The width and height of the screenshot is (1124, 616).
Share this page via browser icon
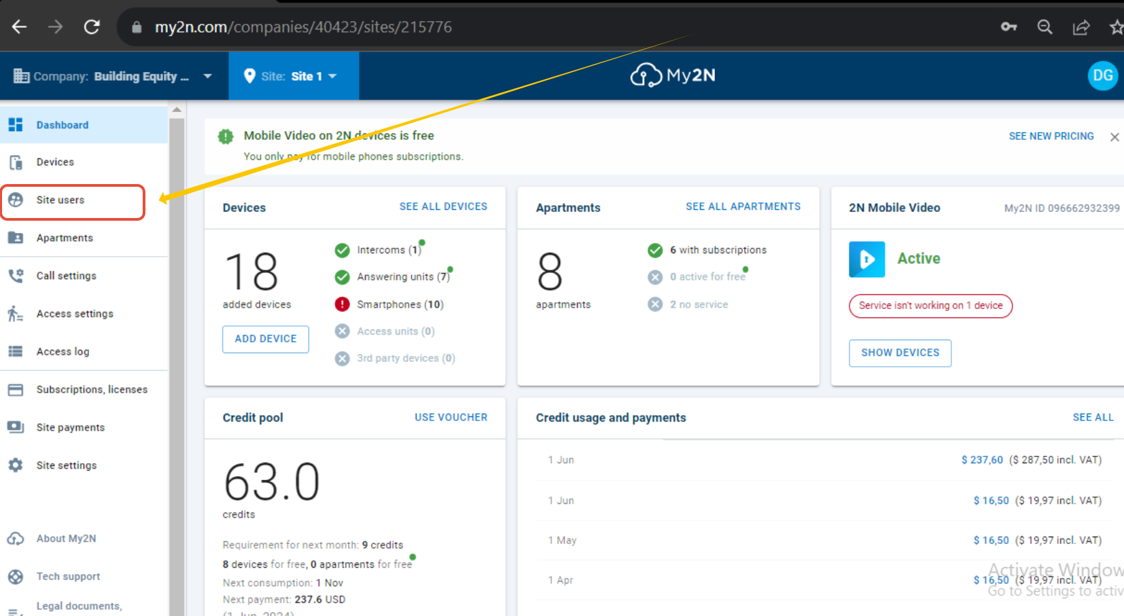[x=1081, y=27]
